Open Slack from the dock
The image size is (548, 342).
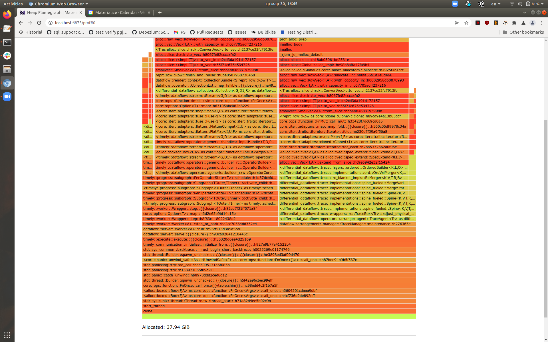tap(7, 56)
